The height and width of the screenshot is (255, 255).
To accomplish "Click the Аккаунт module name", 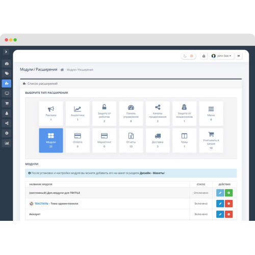I will (35, 214).
